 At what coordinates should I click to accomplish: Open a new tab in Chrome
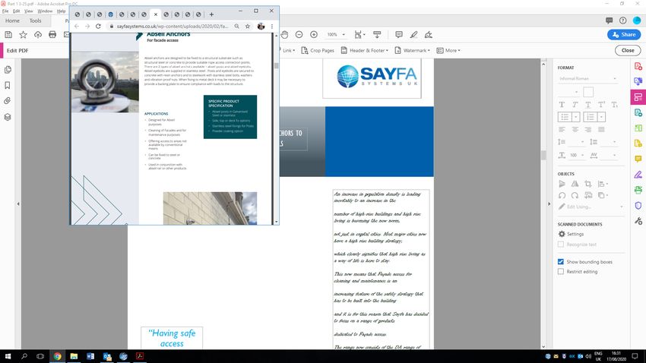[x=211, y=14]
